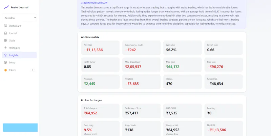This screenshot has height=136, width=271.
Task: Select the Net P&L matrix card
Action: pos(100,48)
